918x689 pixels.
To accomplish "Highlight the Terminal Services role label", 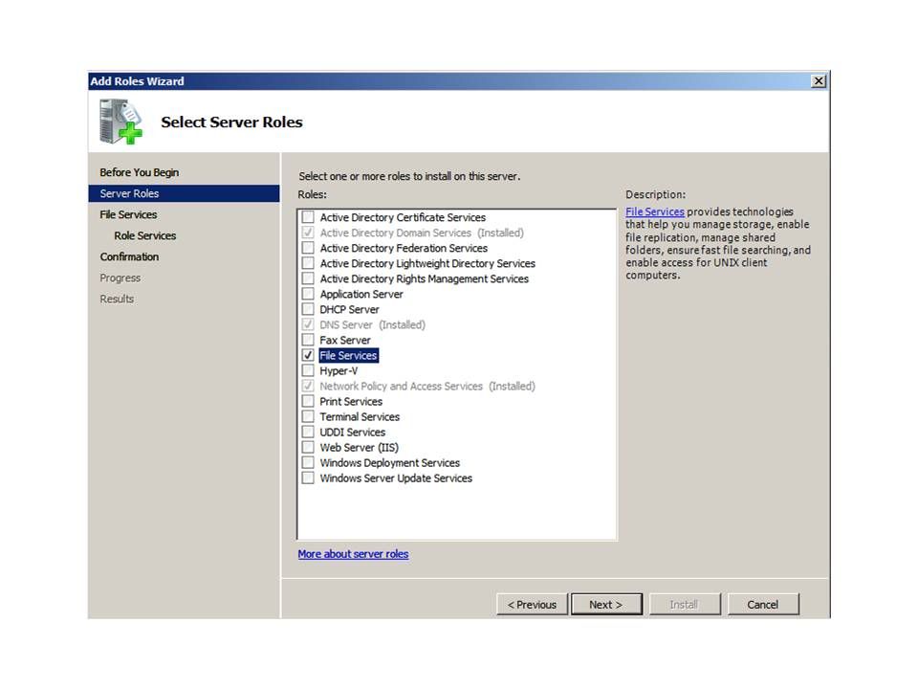I will [360, 417].
